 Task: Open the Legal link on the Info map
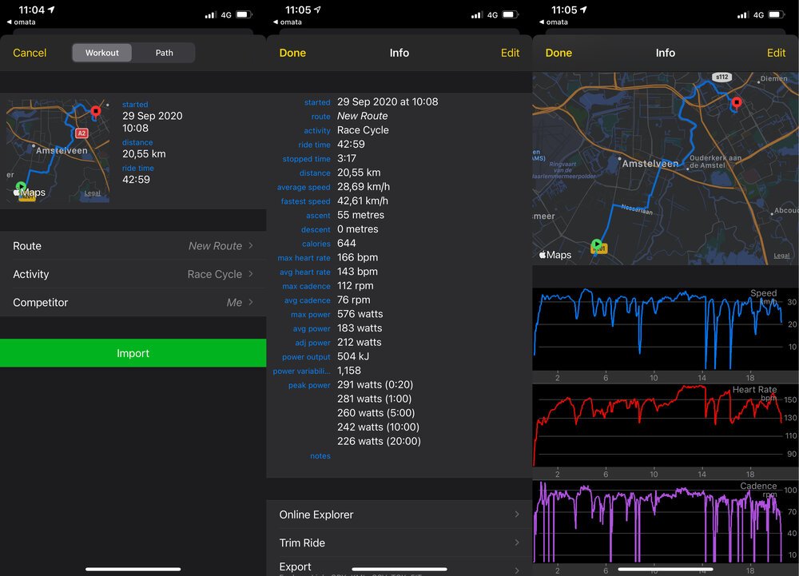[x=781, y=255]
